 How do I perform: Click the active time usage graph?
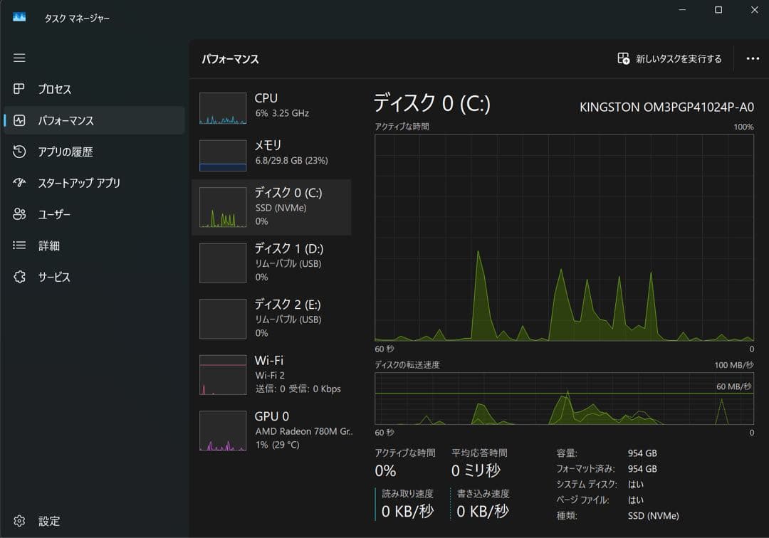[x=563, y=238]
